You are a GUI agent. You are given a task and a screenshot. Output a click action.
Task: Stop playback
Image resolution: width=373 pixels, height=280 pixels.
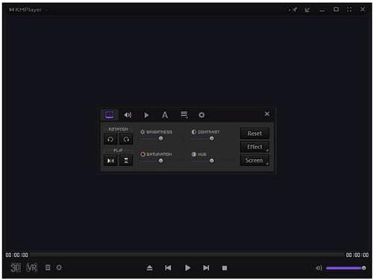coord(225,268)
